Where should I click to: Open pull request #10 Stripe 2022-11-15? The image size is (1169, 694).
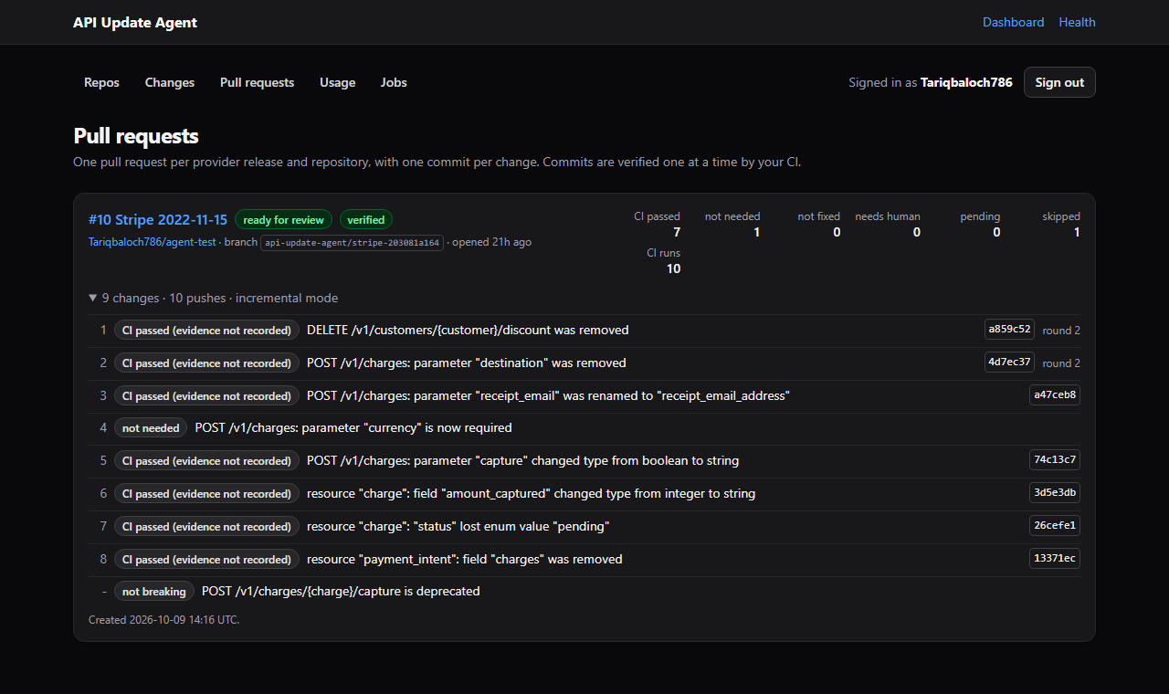[158, 220]
